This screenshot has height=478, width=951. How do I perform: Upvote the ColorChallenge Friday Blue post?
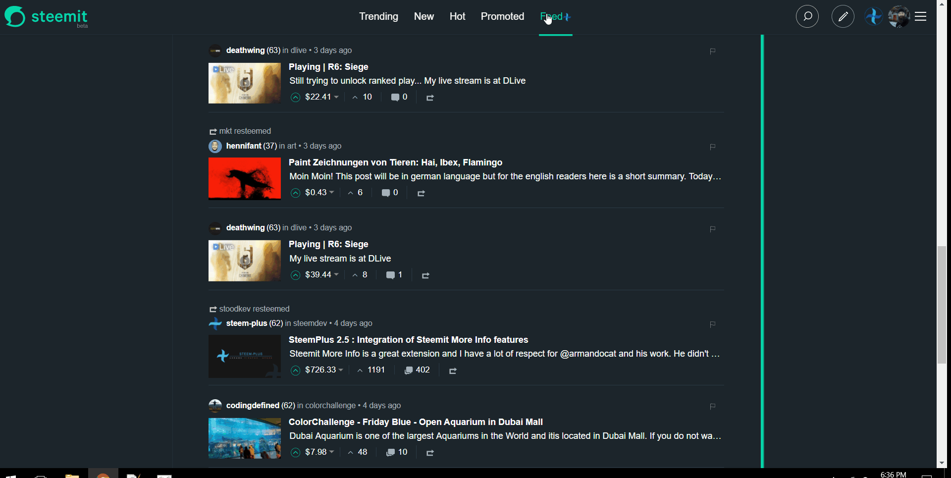[x=296, y=452]
